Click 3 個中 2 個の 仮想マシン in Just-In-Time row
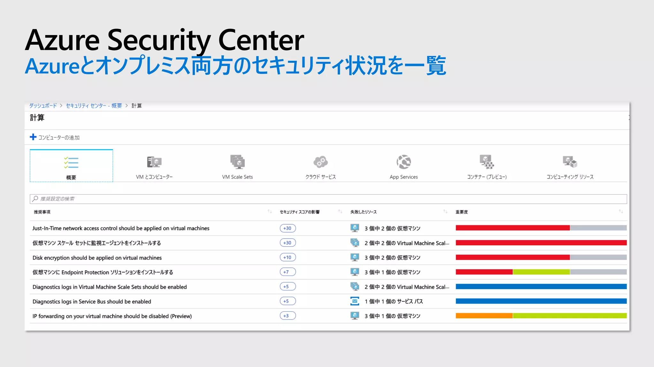The height and width of the screenshot is (367, 654). 392,228
